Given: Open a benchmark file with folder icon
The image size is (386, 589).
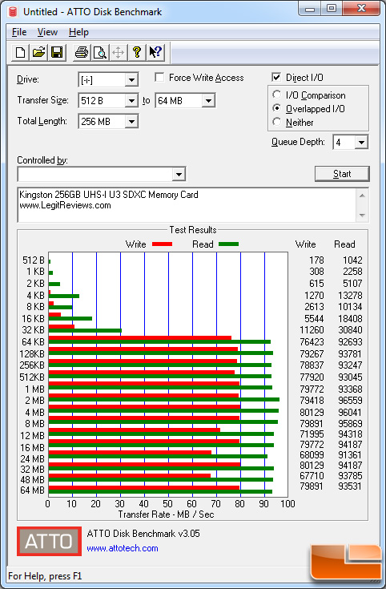Looking at the screenshot, I should pos(38,52).
